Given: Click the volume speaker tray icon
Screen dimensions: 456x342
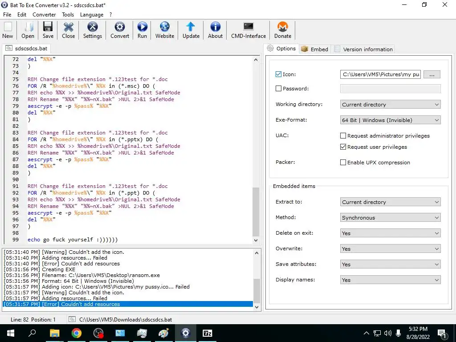Looking at the screenshot, I should tap(388, 333).
